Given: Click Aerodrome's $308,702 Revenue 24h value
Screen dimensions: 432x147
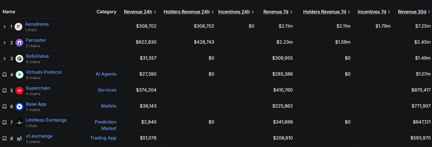Looking at the screenshot, I should click(x=146, y=27).
